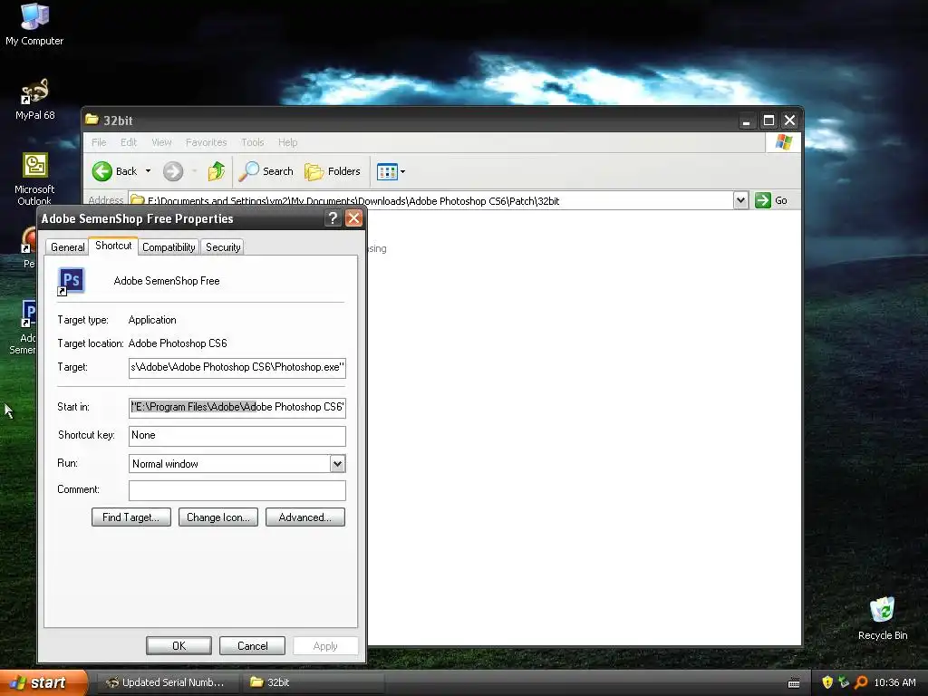Go up one folder level

[216, 171]
